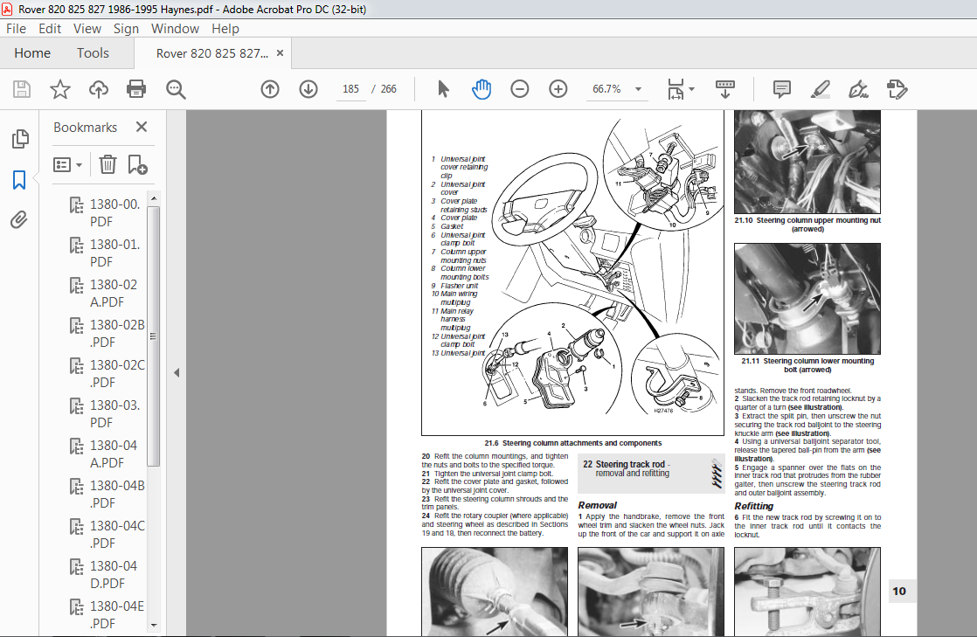
Task: Click bookmarks scrollbar up arrow
Action: pyautogui.click(x=154, y=198)
